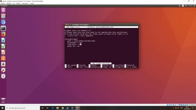Screen dimensions: 196x110
Task: Open keyboard layout indicator in Ubuntu panel
Action: point(183,6)
